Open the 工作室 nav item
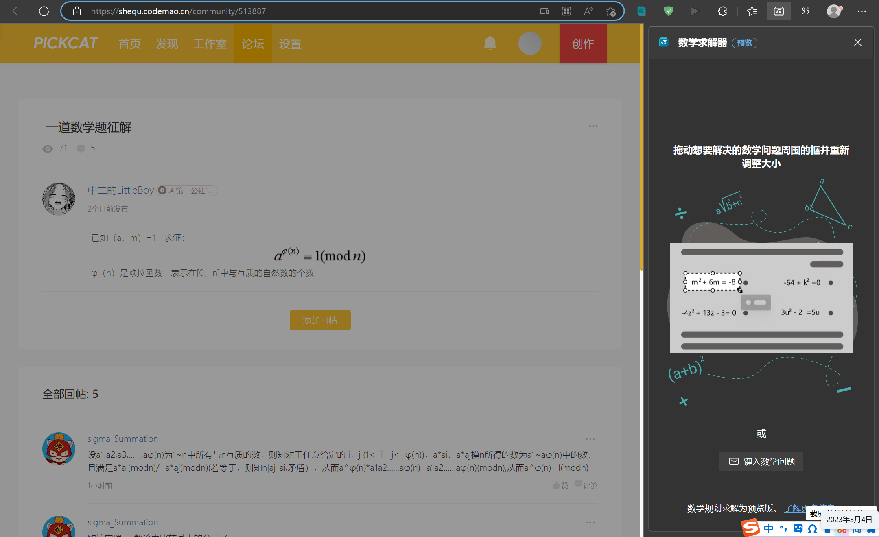The image size is (879, 537). coord(210,44)
